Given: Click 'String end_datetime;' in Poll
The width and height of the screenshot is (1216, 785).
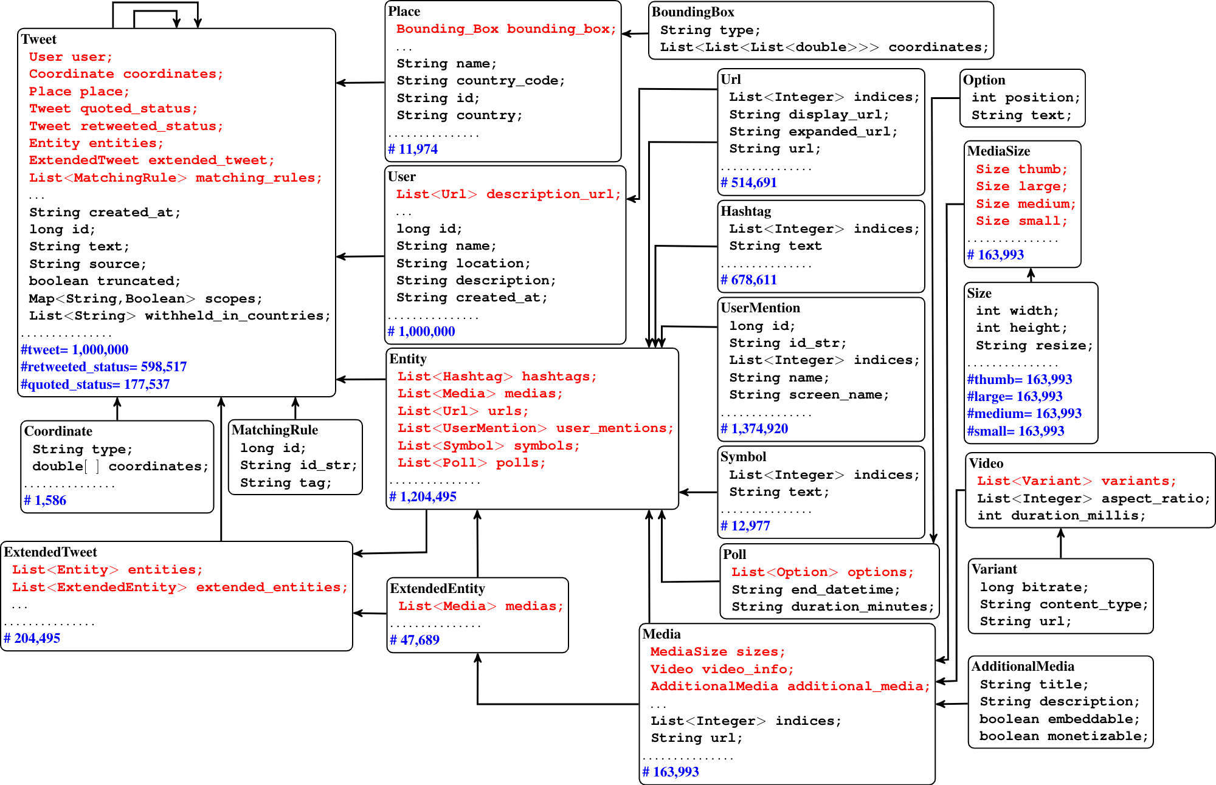Looking at the screenshot, I should click(815, 590).
